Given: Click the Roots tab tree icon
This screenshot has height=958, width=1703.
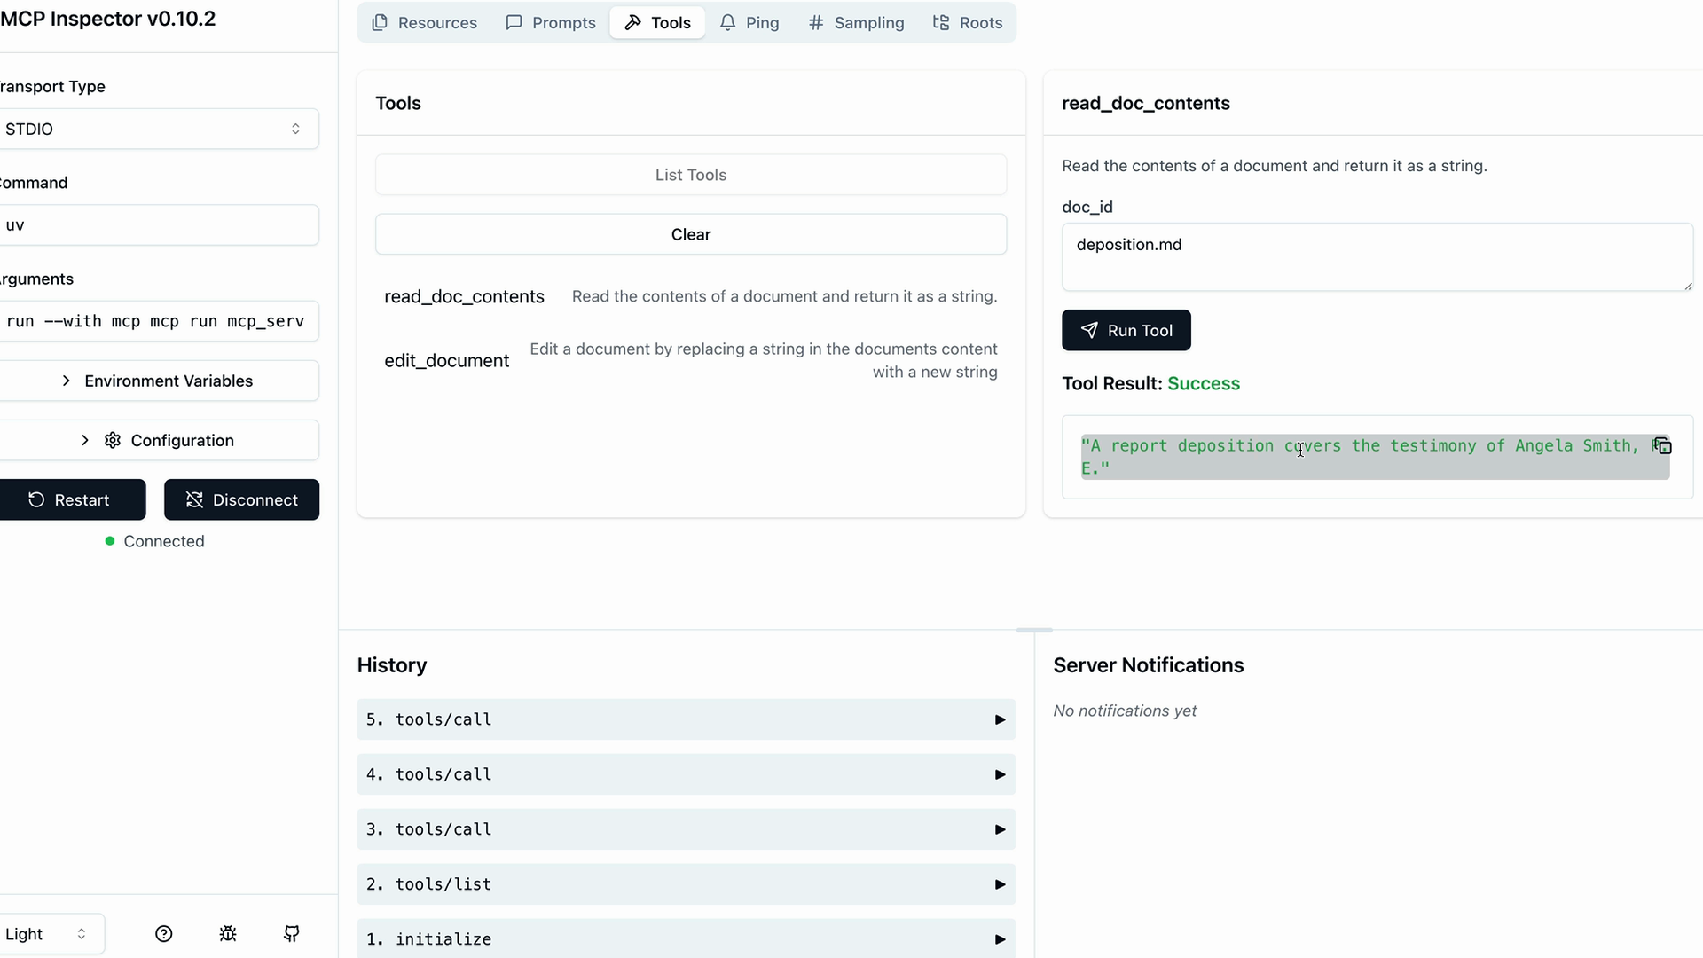Looking at the screenshot, I should (x=941, y=22).
